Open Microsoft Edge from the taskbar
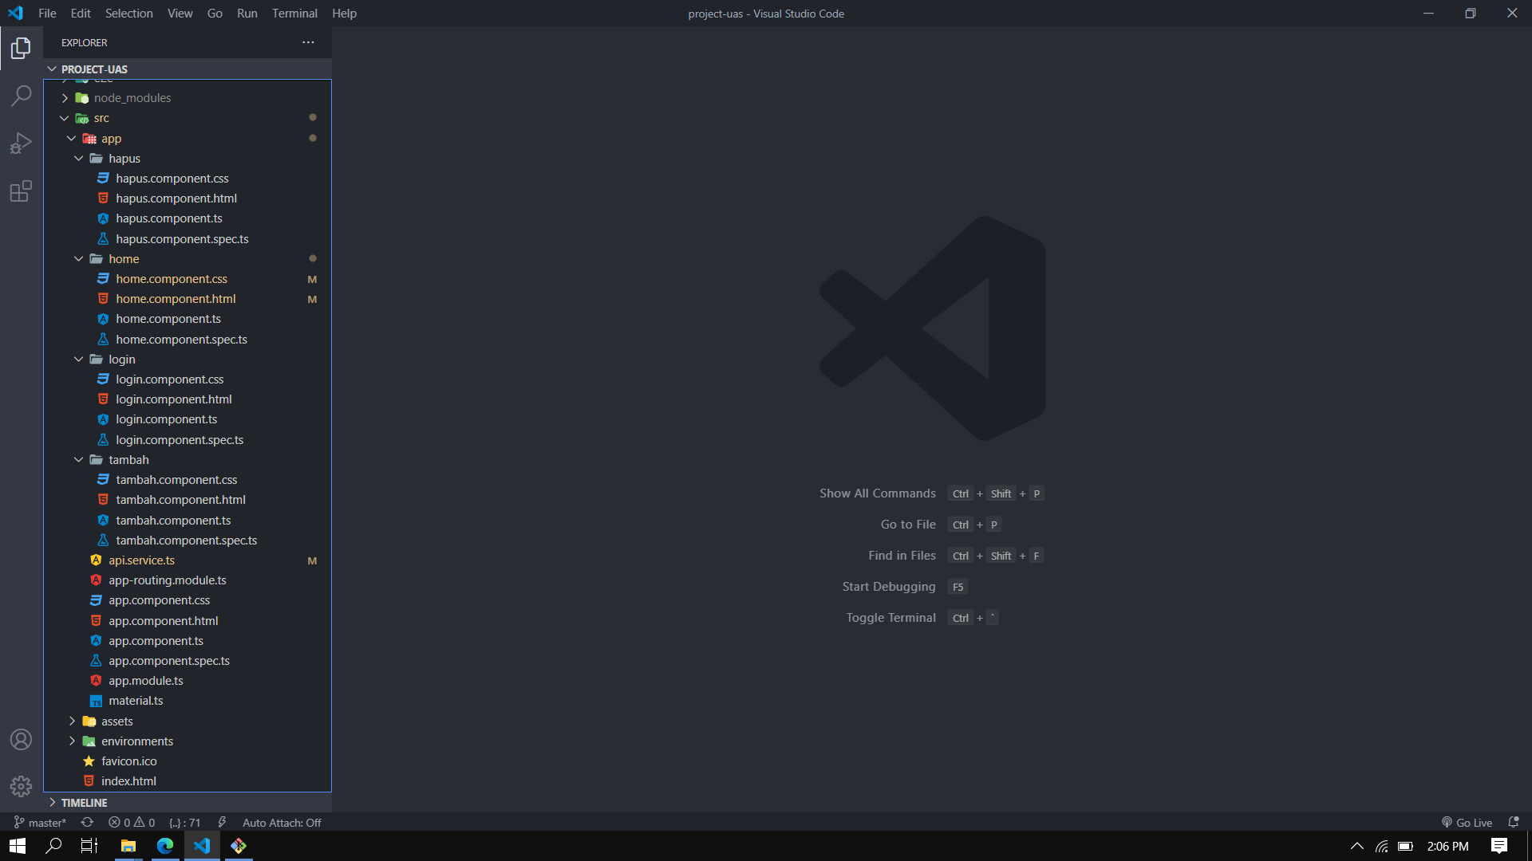The width and height of the screenshot is (1532, 861). [x=165, y=846]
